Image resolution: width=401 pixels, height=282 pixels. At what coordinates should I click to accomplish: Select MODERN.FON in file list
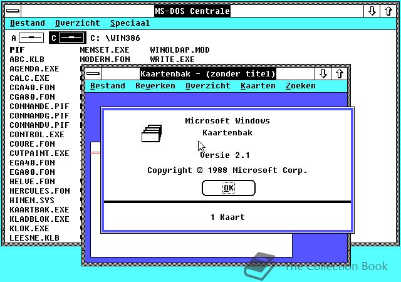pyautogui.click(x=105, y=60)
